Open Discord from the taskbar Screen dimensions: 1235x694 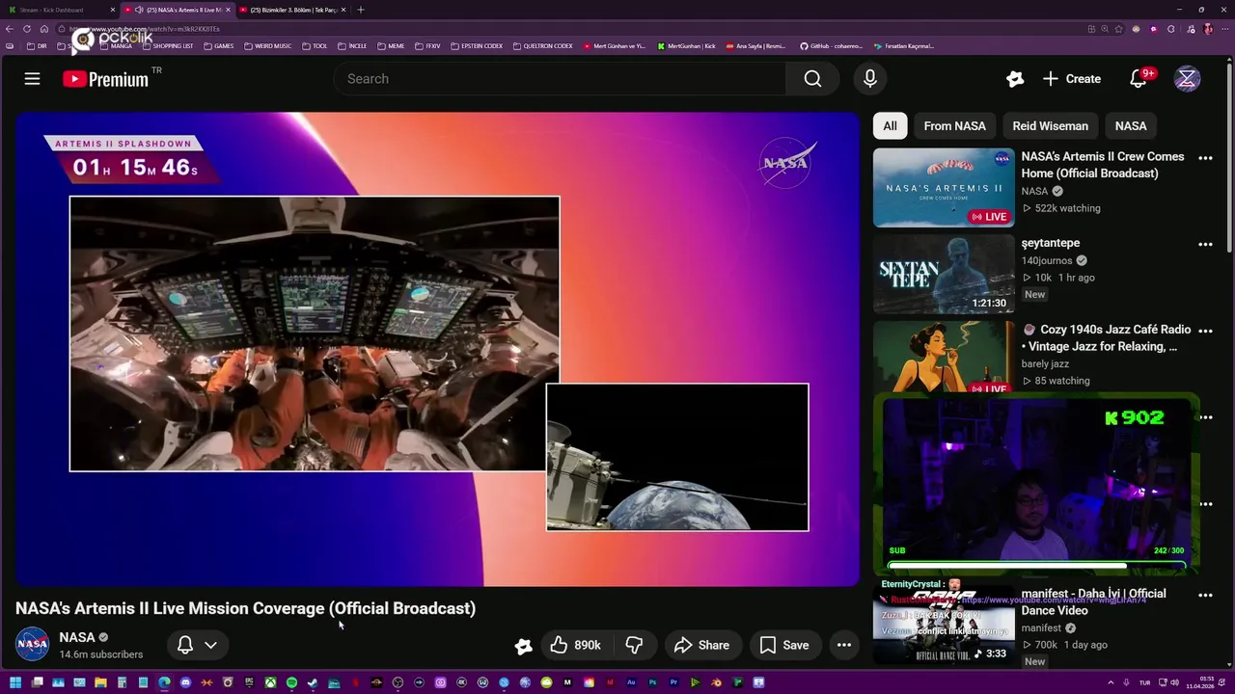(185, 682)
